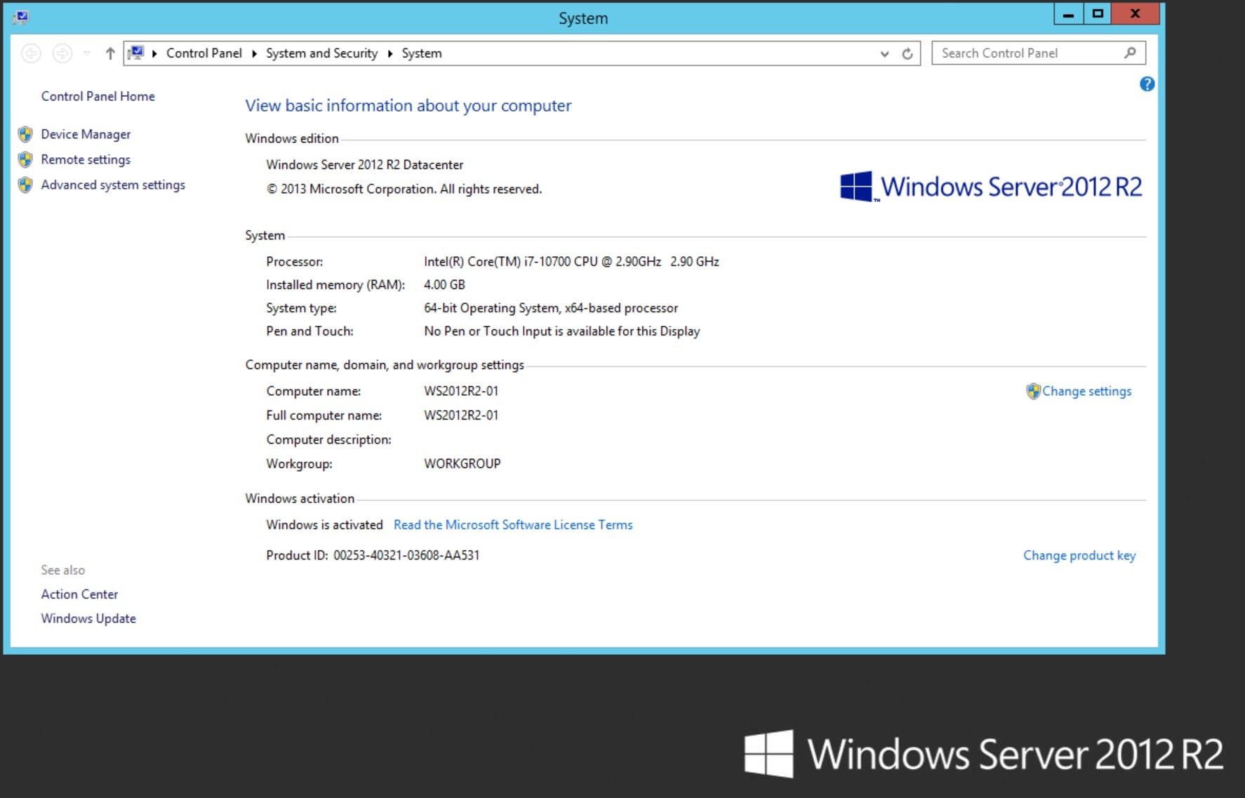
Task: Click the 'Windows is activated' text
Action: click(324, 525)
